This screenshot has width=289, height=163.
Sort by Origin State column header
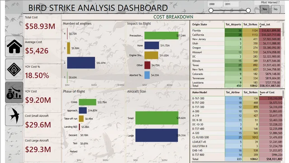point(200,24)
